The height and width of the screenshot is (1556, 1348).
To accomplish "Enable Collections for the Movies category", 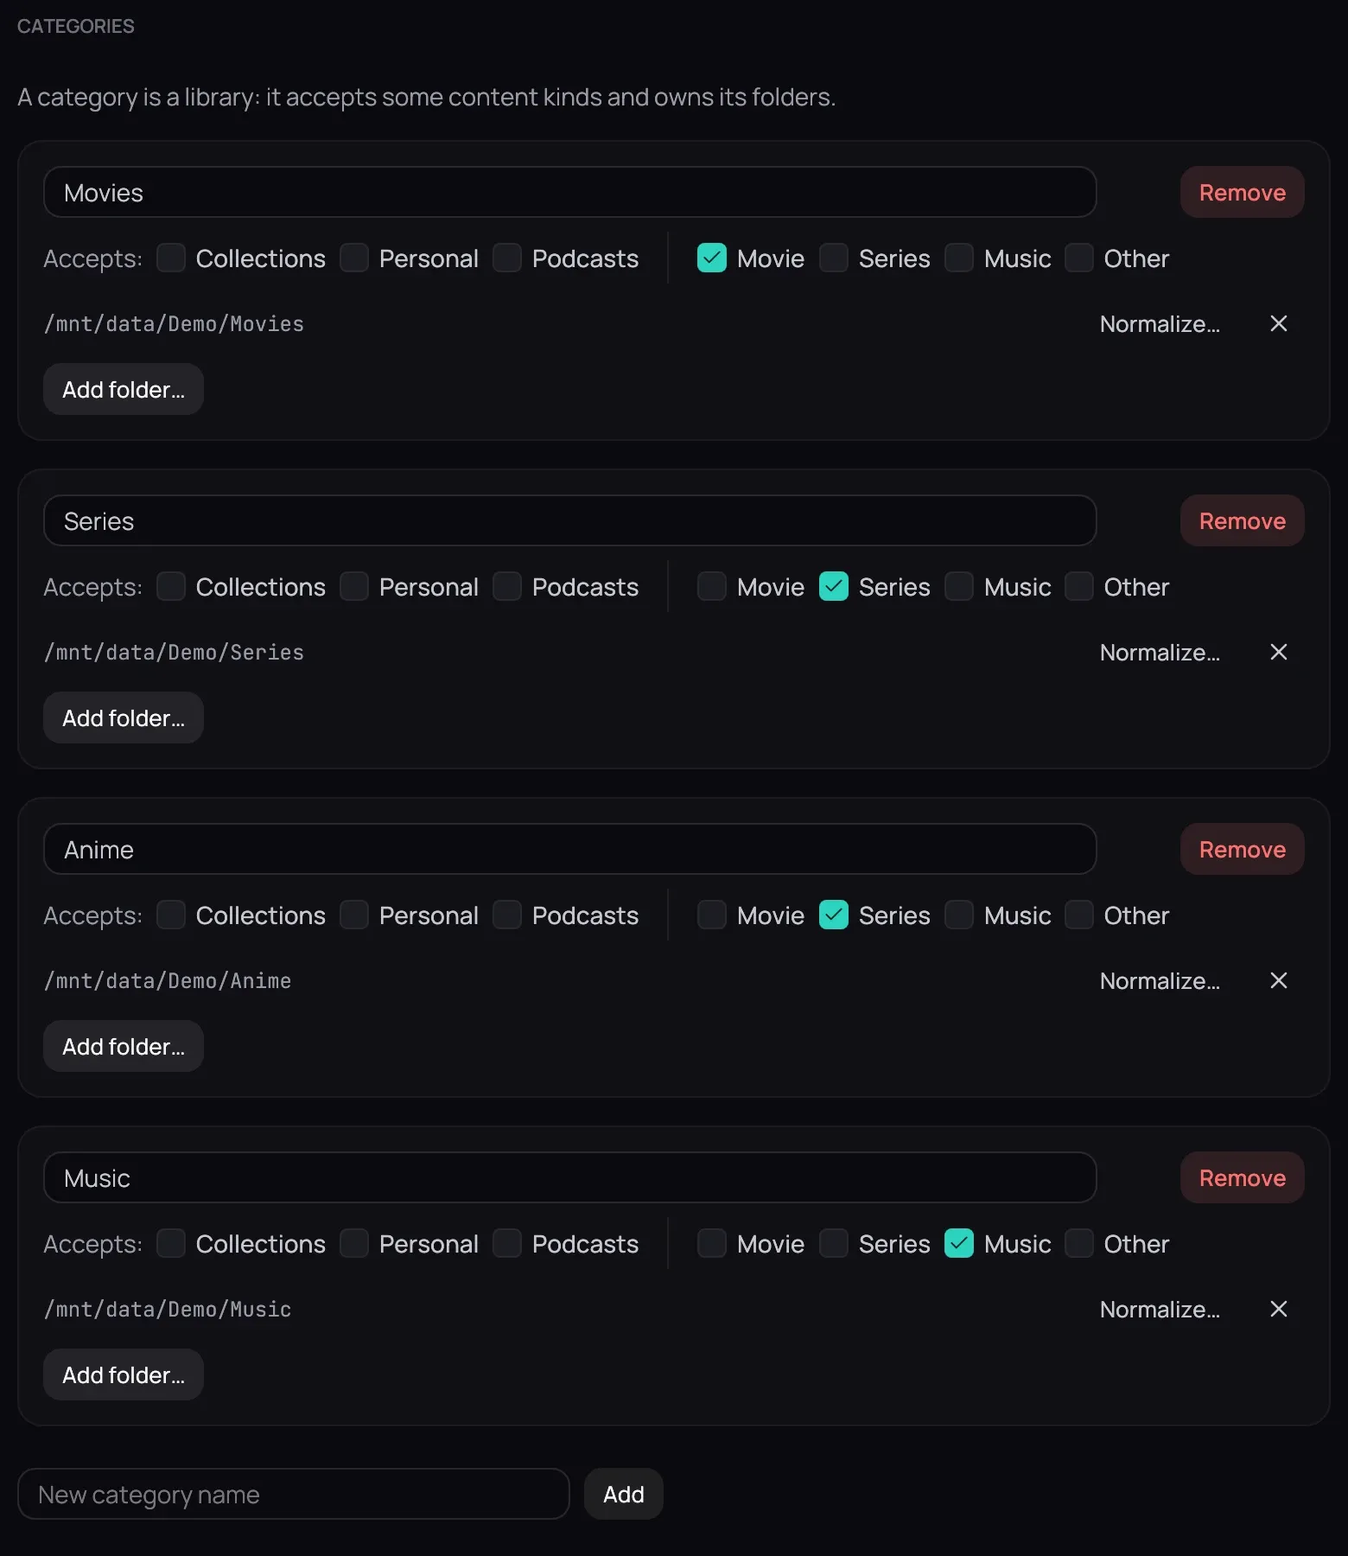I will point(171,258).
